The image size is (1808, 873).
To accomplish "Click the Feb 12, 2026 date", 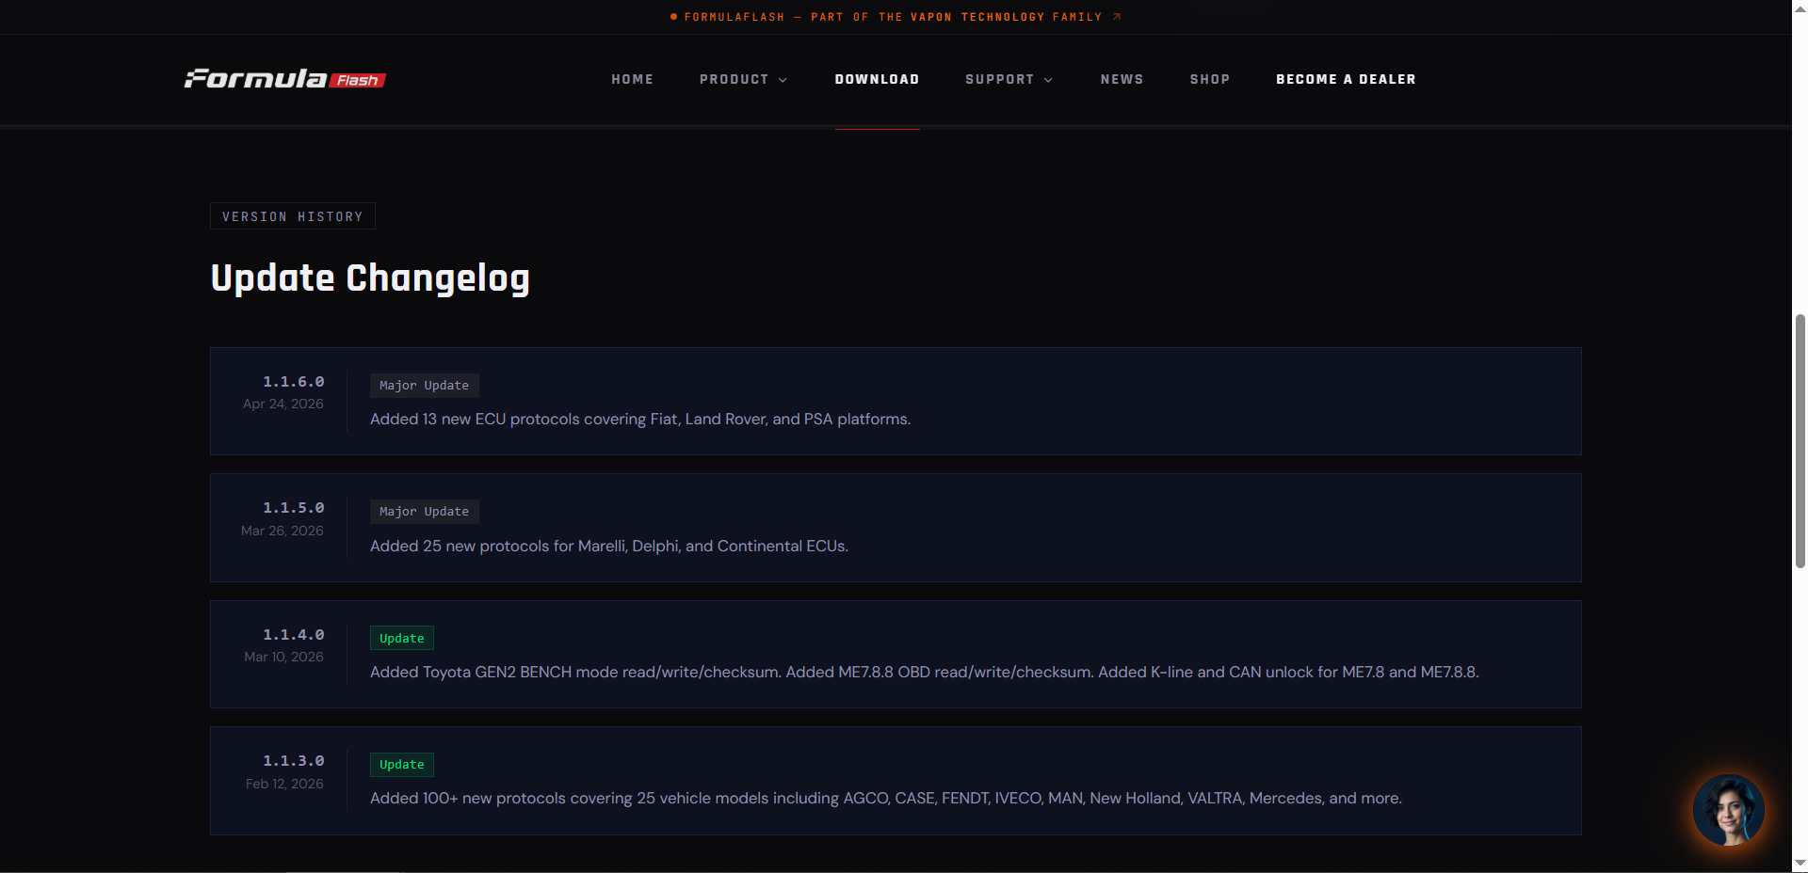I will (284, 784).
